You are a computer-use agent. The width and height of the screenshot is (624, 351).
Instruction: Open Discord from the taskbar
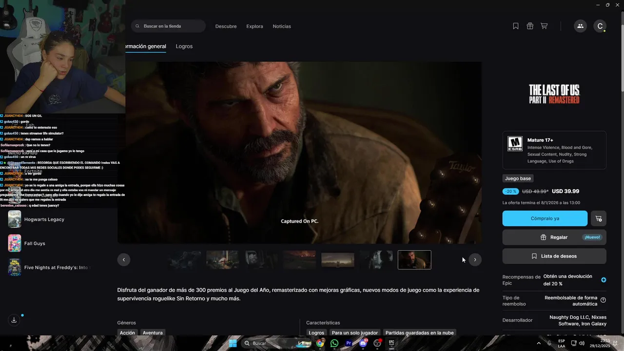(x=363, y=343)
